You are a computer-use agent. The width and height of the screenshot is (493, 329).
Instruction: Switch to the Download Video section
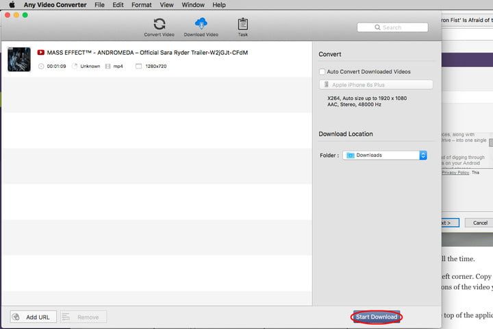(x=201, y=27)
